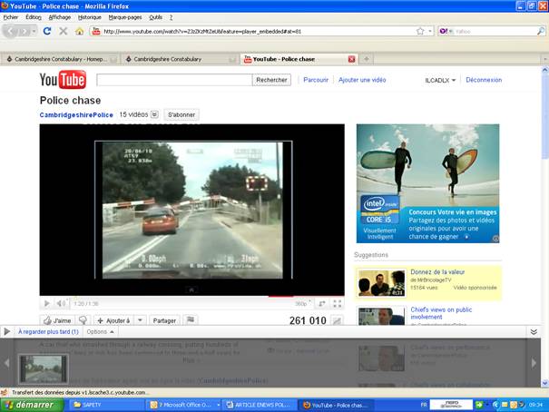Screen dimensions: 549x412
Task: Open the Intel ad info icon
Action: (x=495, y=239)
